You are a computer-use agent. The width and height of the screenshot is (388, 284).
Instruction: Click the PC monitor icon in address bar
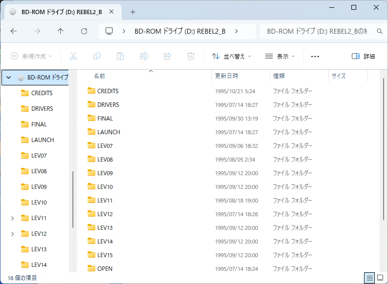[109, 31]
